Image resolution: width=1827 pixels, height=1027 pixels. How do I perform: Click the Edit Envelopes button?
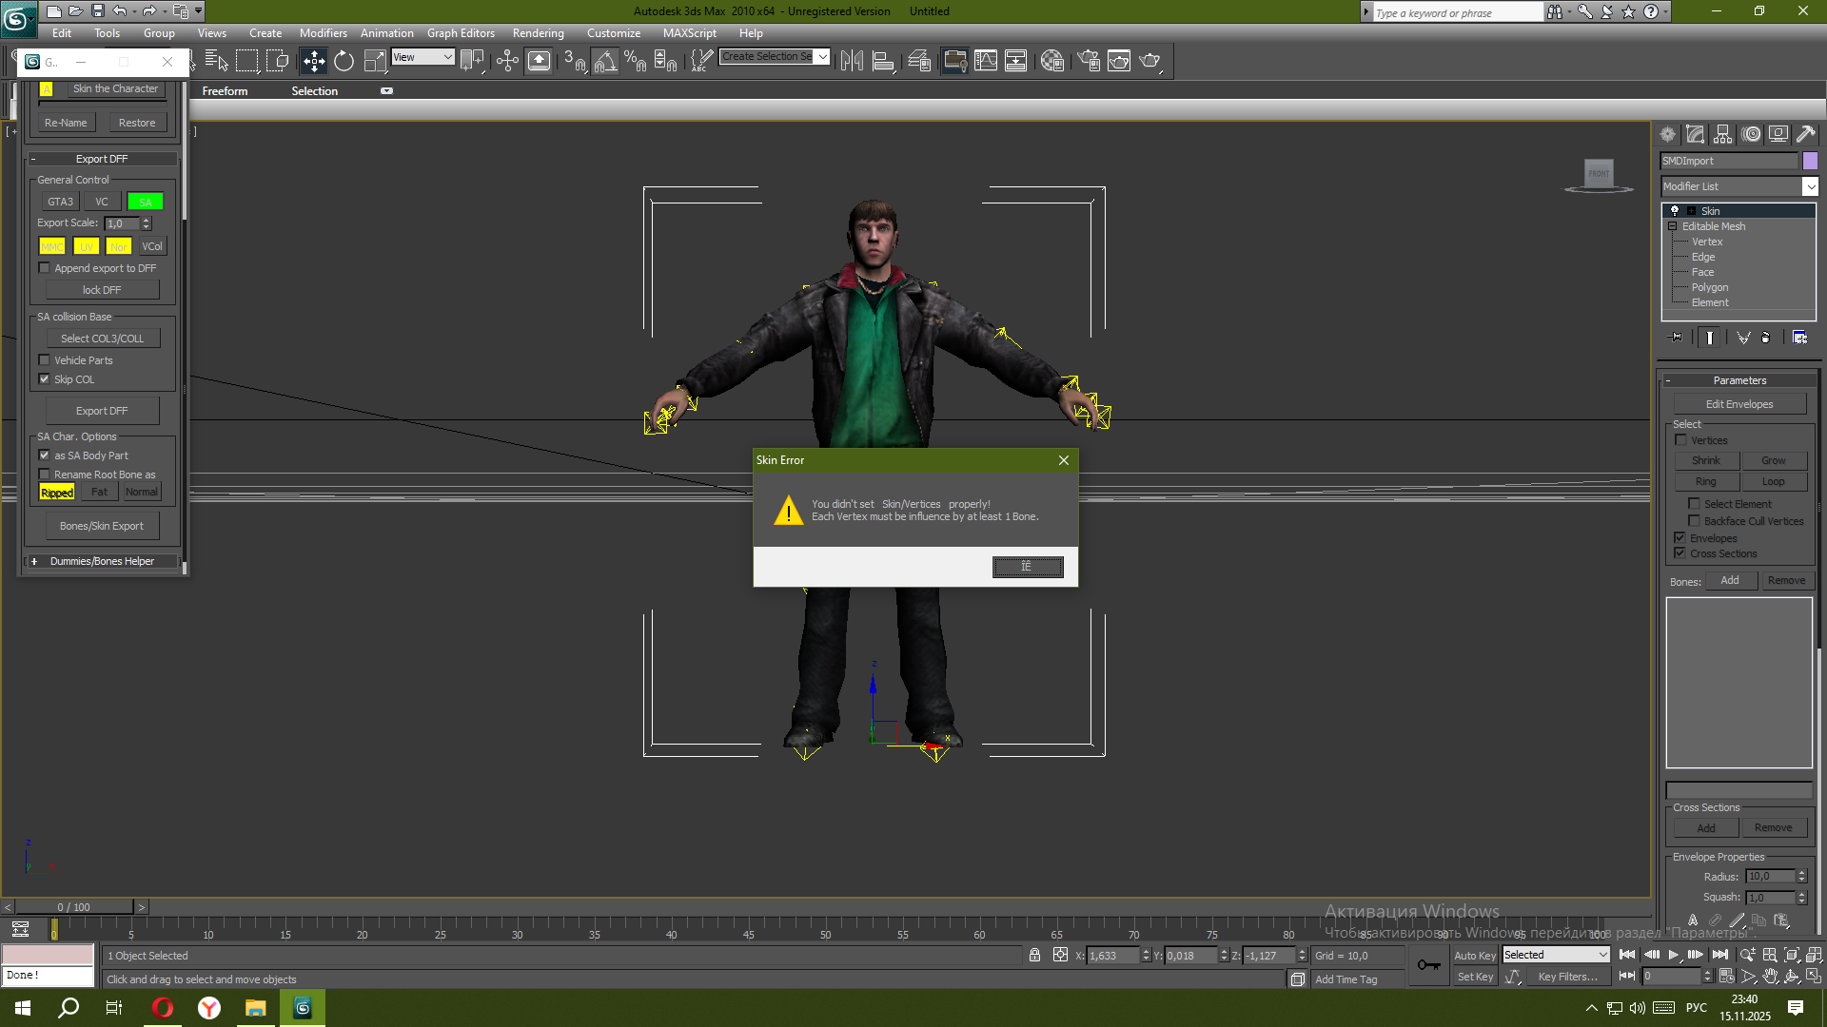coord(1739,404)
